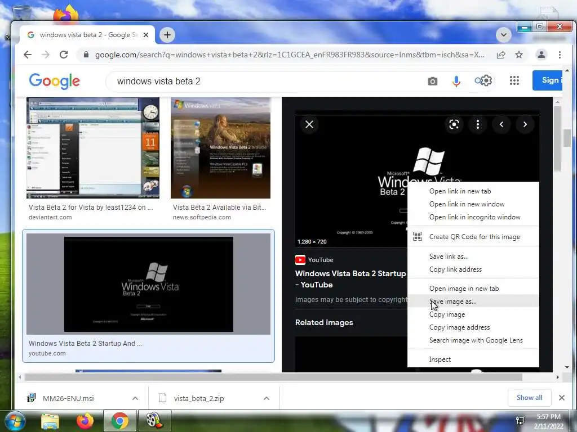577x432 pixels.
Task: Open Windows Vista Beta 2 Startup title link
Action: 350,279
